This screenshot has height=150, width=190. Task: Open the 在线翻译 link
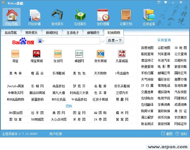[147, 105]
